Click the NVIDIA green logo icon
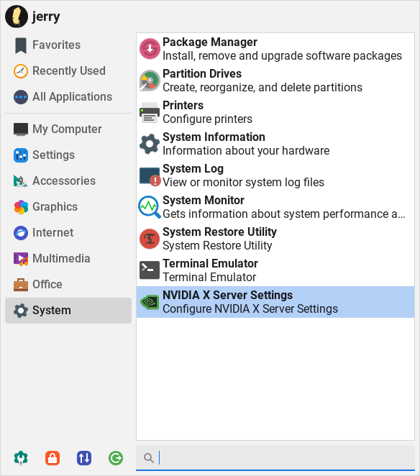 point(150,302)
